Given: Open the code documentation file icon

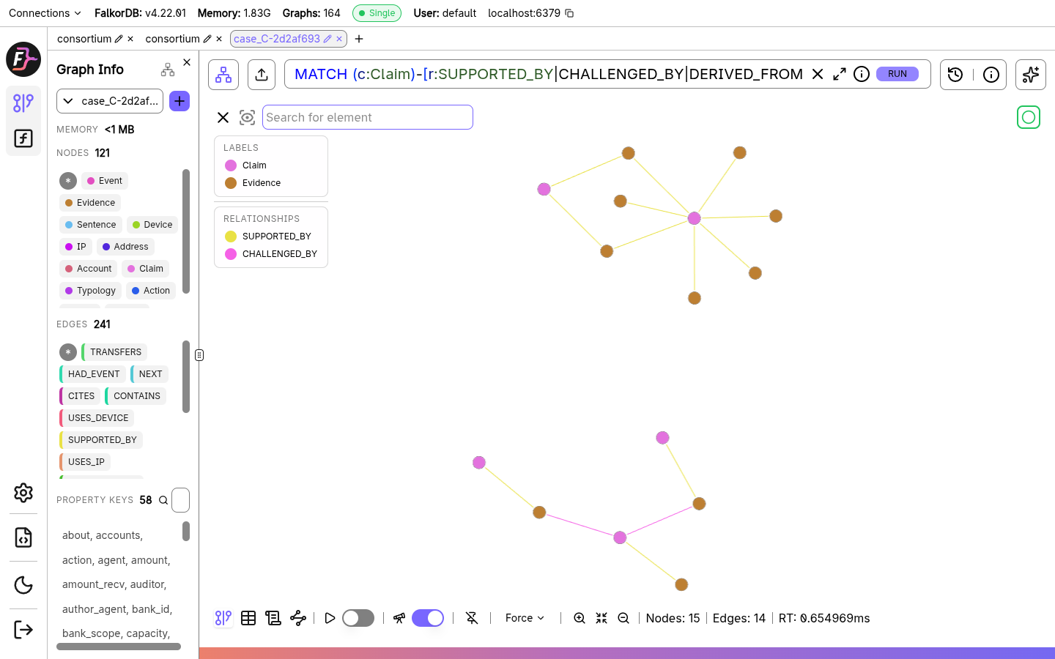Looking at the screenshot, I should 23,537.
